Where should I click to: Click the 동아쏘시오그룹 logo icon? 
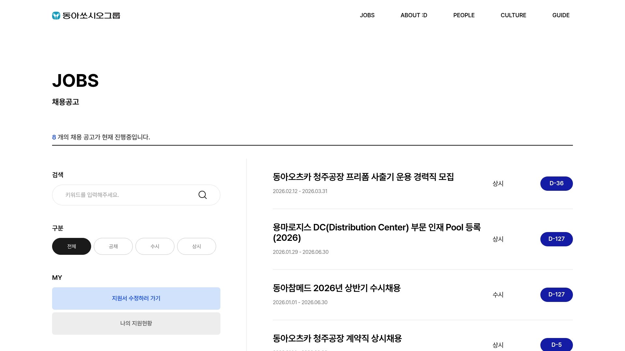[x=56, y=15]
